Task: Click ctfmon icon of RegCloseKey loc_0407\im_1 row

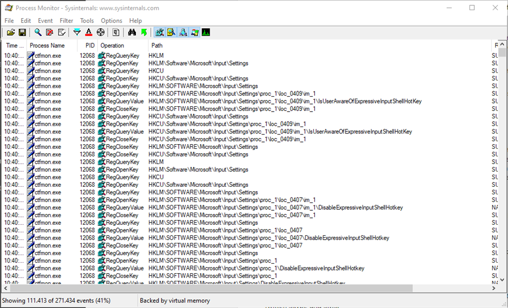Action: coord(30,216)
